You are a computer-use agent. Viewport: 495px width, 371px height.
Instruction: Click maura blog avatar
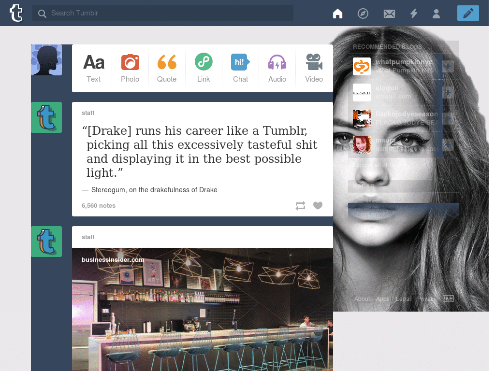362,145
